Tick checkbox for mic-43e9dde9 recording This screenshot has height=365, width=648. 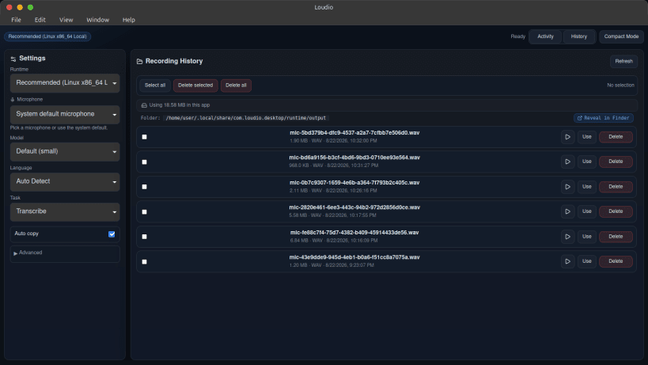click(x=144, y=261)
